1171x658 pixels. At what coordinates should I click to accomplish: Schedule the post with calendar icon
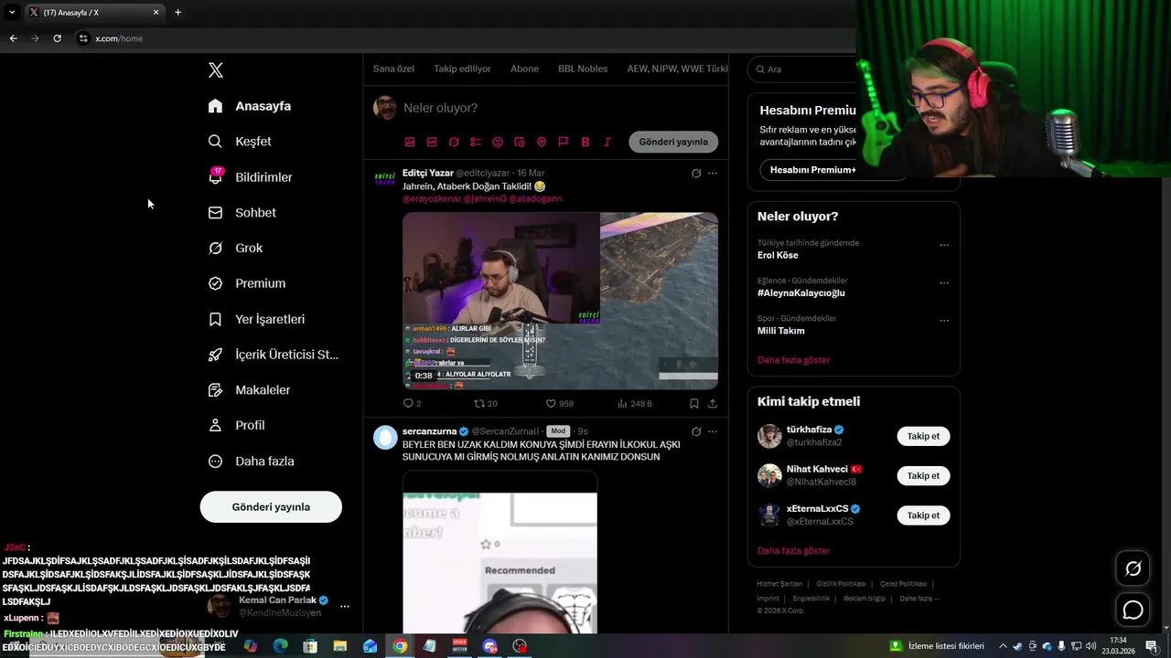tap(520, 143)
